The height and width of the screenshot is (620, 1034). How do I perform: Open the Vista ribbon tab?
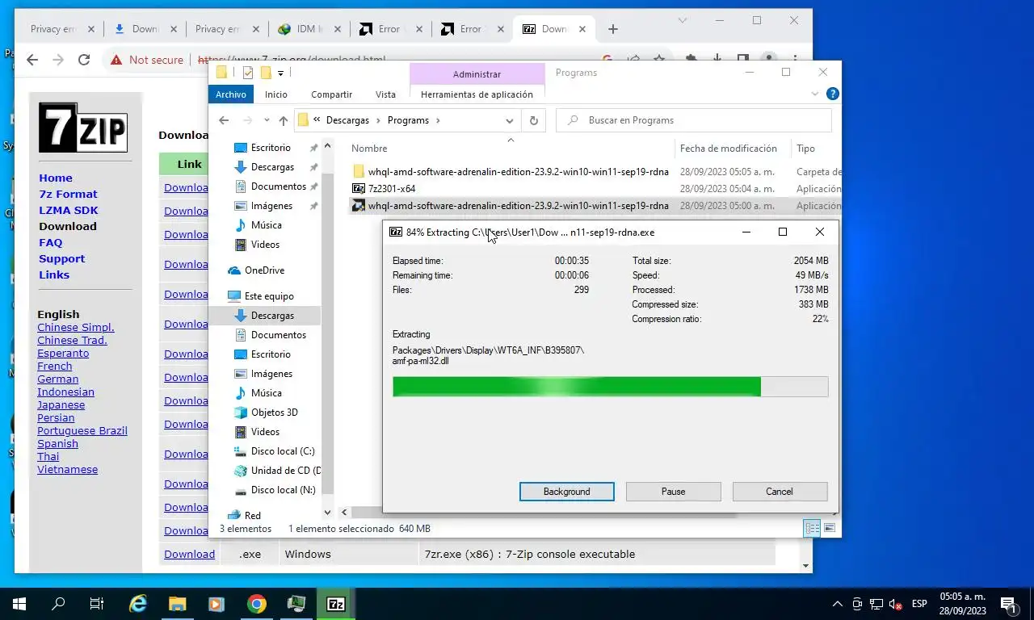(385, 94)
